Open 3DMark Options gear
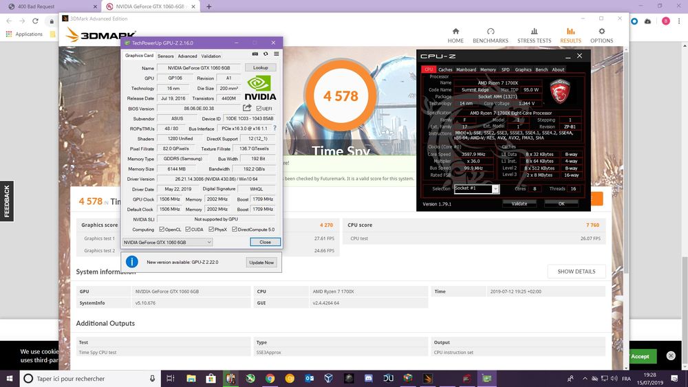The width and height of the screenshot is (688, 387). tap(601, 36)
